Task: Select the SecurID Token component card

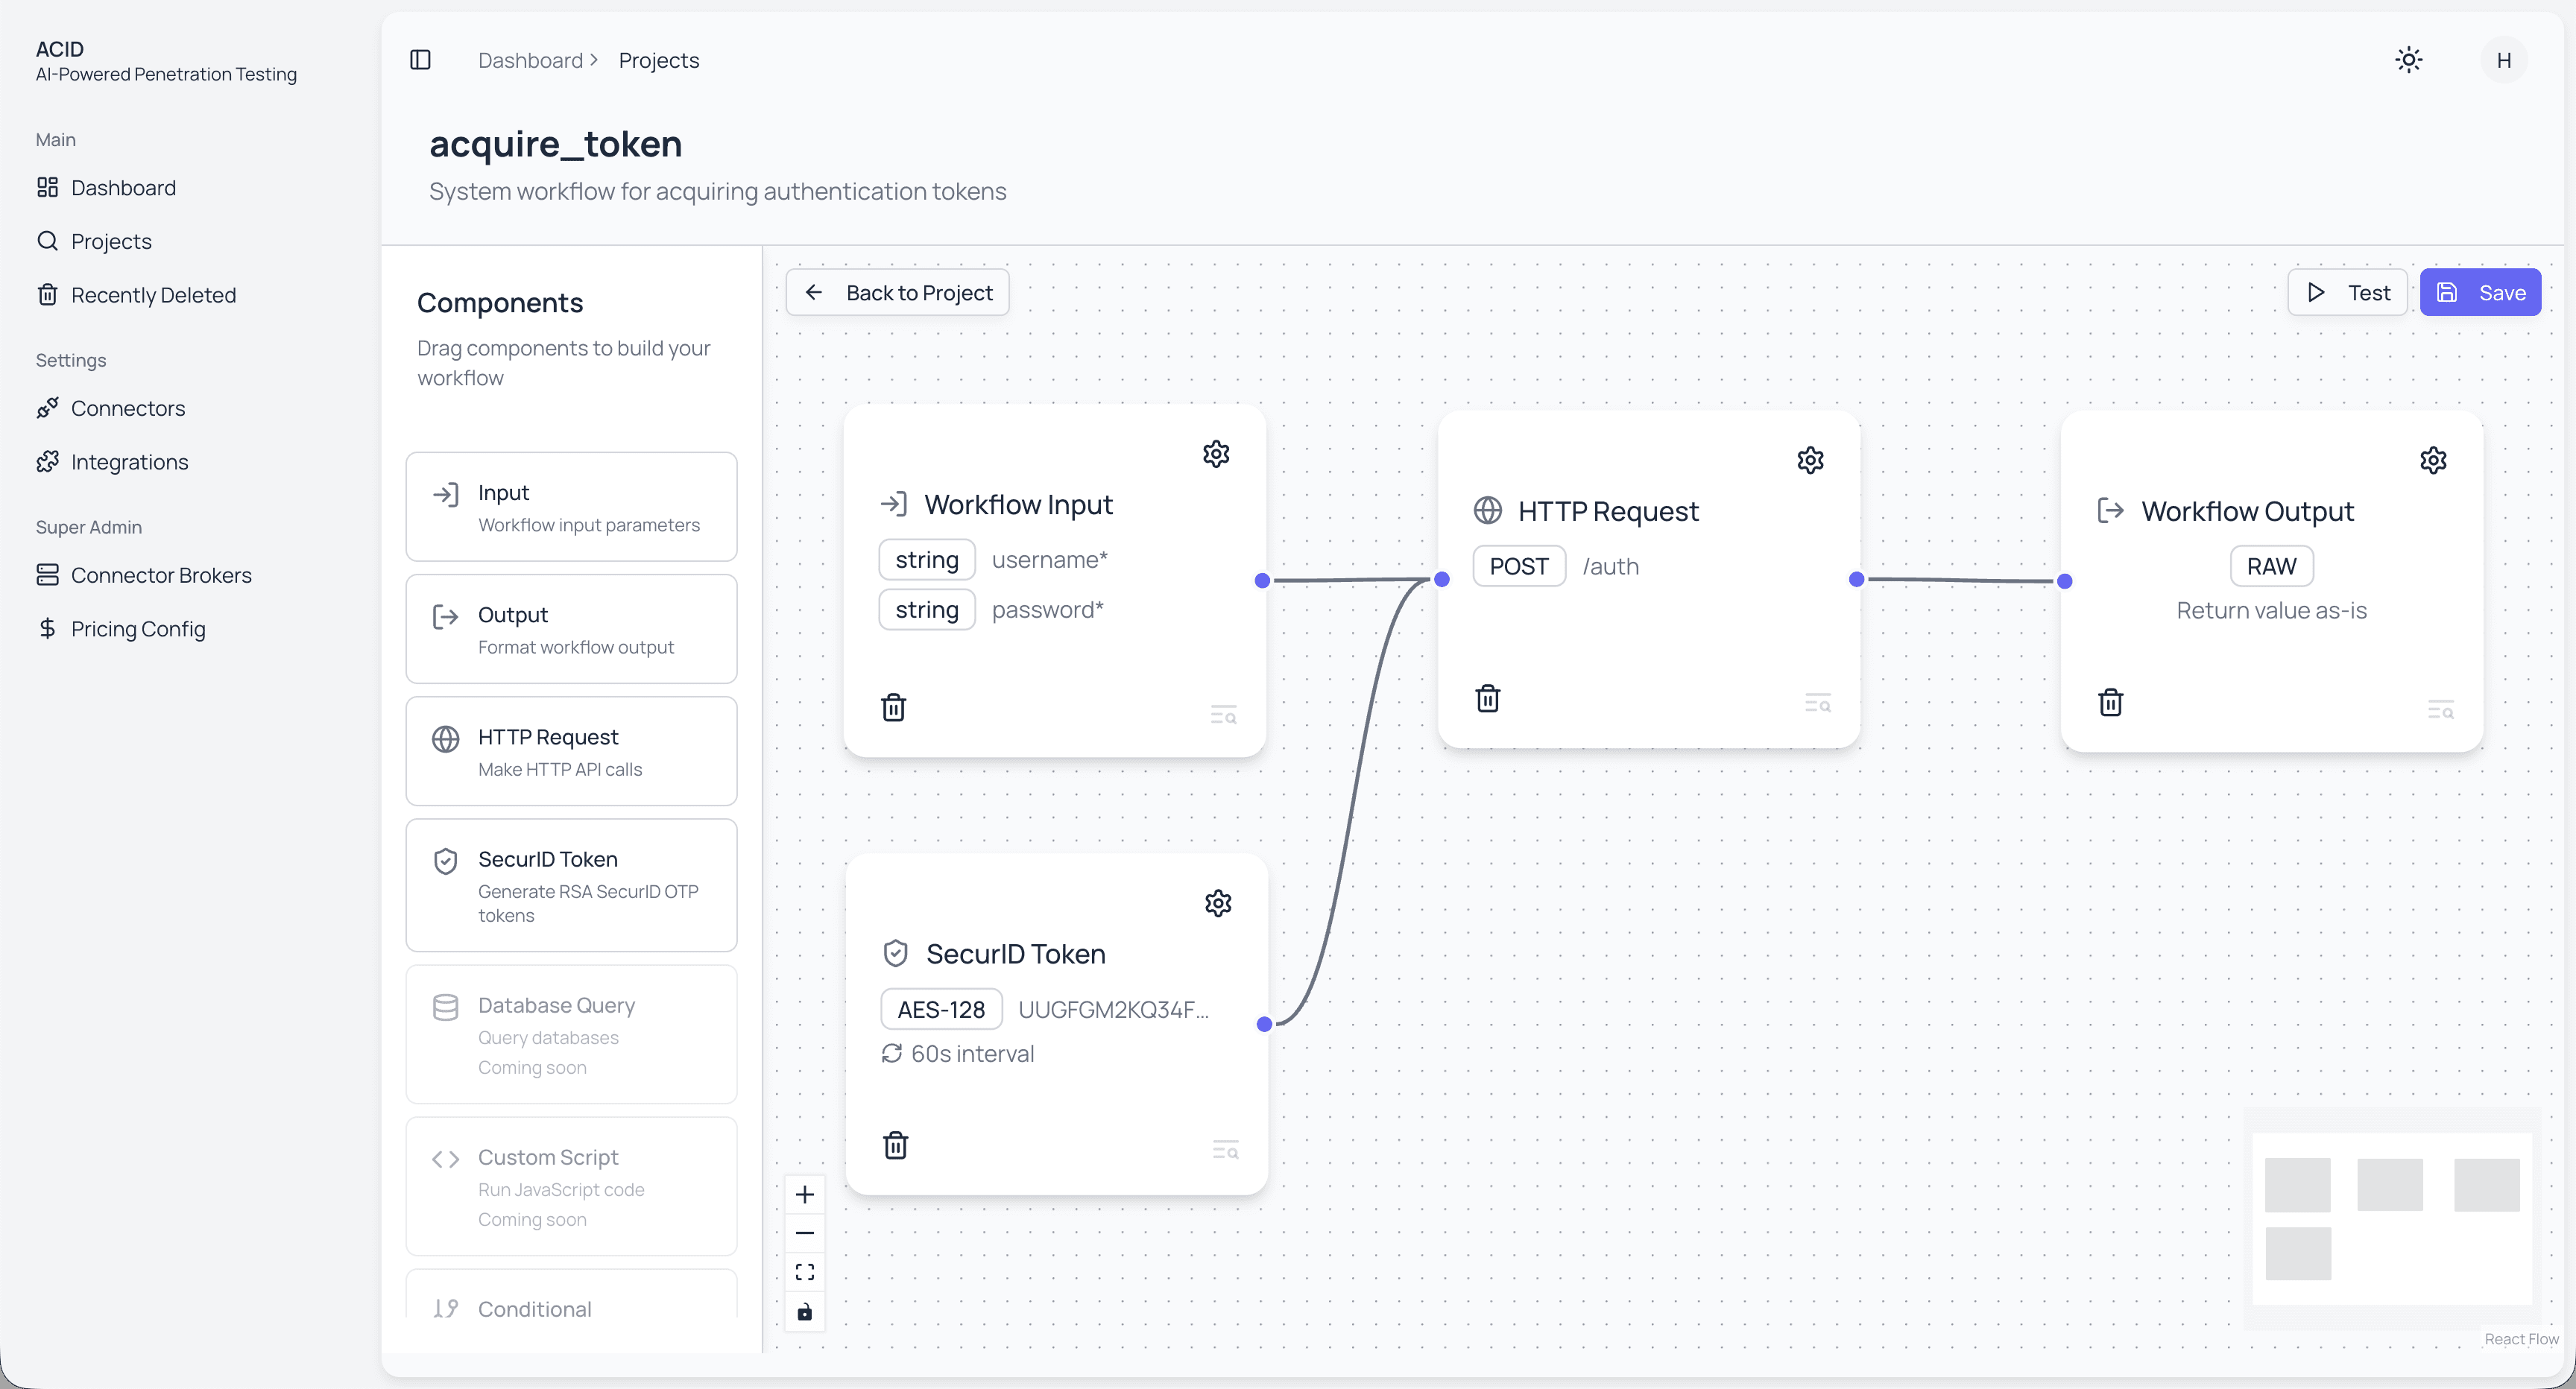Action: pos(571,885)
